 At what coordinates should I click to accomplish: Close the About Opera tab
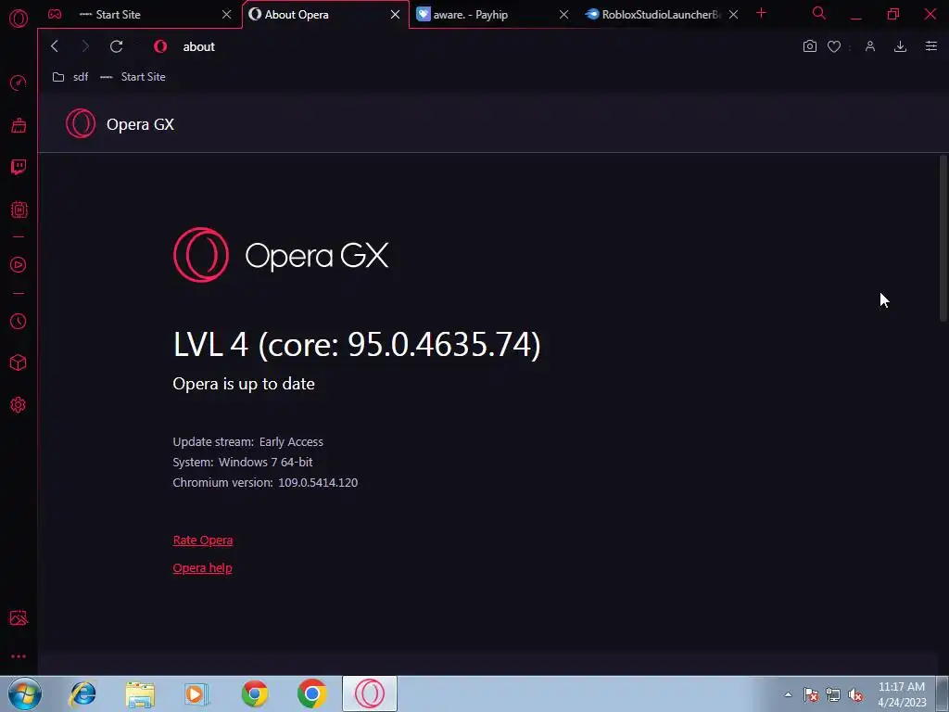point(395,15)
